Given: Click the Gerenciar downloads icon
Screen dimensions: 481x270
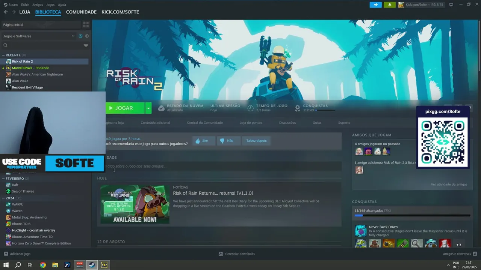Looking at the screenshot, I should pyautogui.click(x=221, y=254).
